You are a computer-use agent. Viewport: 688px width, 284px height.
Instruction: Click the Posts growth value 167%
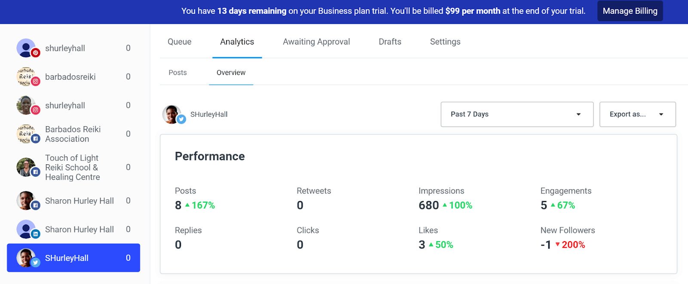tap(203, 205)
